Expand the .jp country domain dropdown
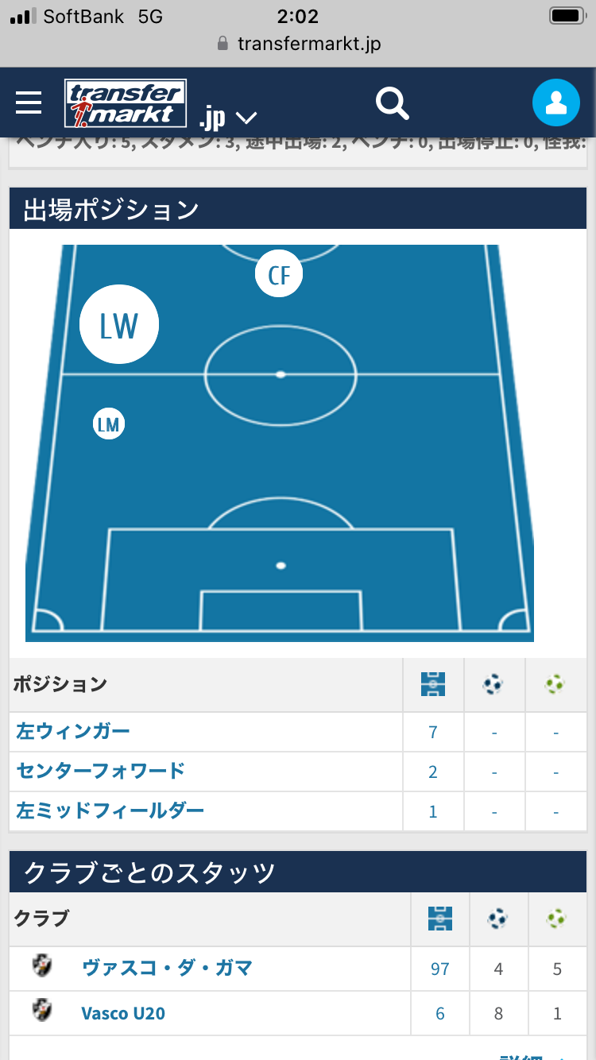This screenshot has width=596, height=1060. click(228, 118)
